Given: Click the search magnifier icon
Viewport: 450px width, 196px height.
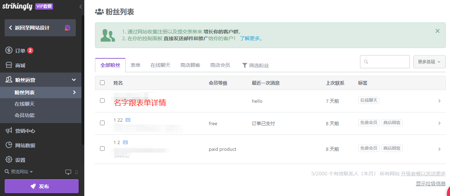Looking at the screenshot, I should 366,62.
